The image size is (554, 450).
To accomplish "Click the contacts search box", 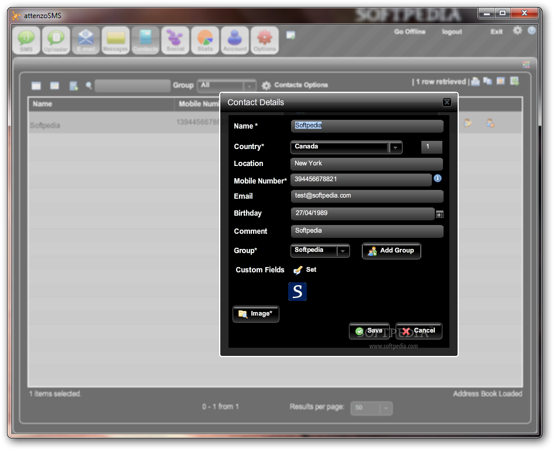I will tap(133, 85).
